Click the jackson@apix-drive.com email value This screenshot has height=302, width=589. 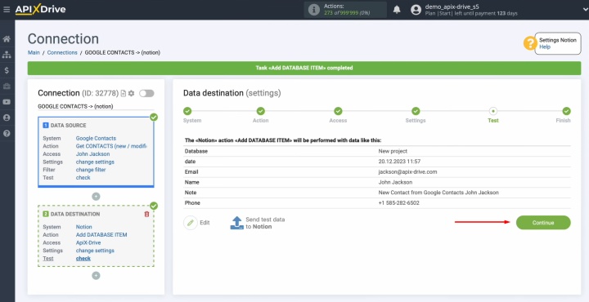407,172
